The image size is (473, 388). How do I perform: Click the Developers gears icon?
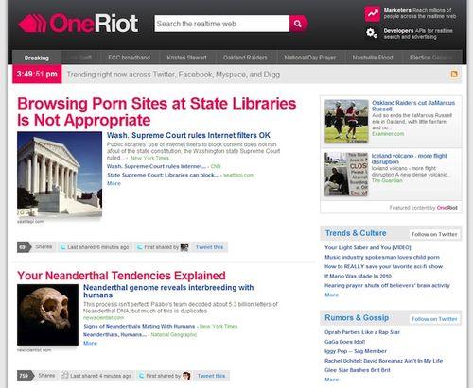(372, 33)
